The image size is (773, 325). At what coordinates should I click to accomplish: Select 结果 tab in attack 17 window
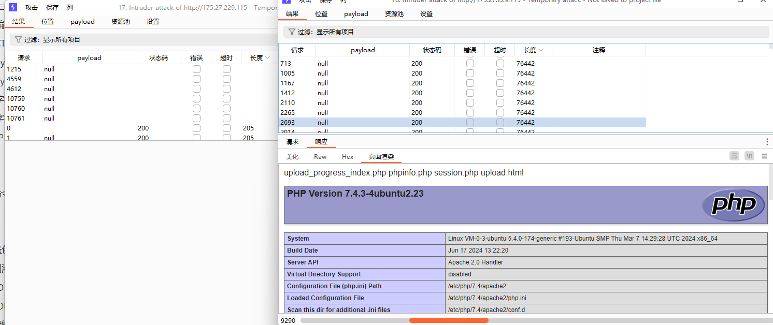coord(19,22)
